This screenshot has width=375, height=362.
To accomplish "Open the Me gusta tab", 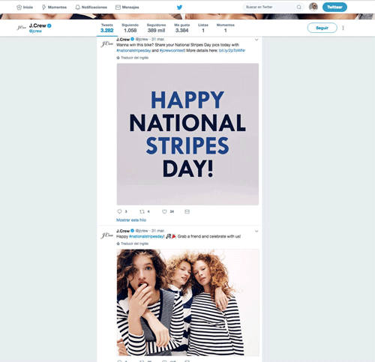I will 182,28.
